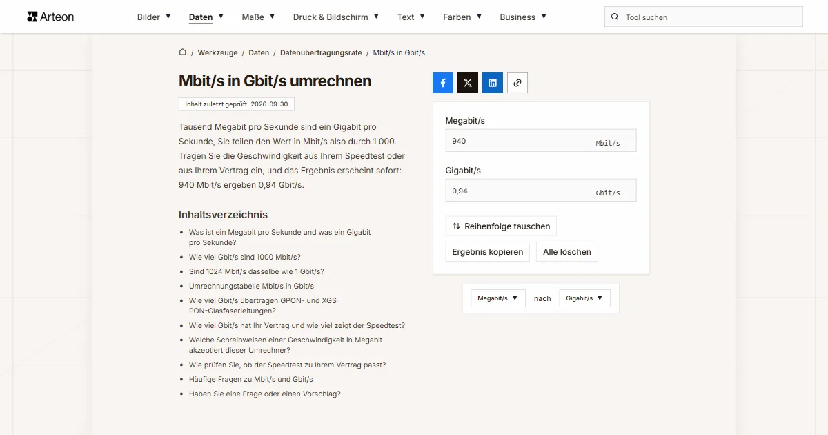Jump to GPON- und XGS-PON section link

pos(264,305)
